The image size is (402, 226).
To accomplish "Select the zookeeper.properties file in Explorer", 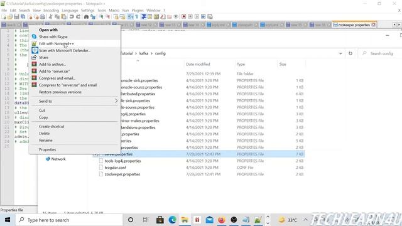I will [x=122, y=175].
